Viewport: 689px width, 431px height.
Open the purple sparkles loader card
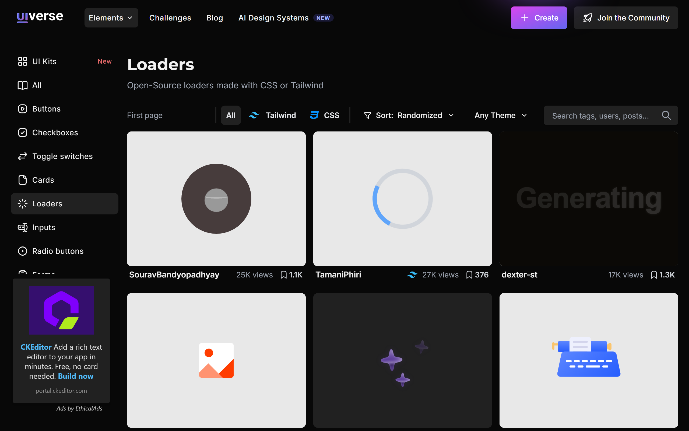pos(403,360)
